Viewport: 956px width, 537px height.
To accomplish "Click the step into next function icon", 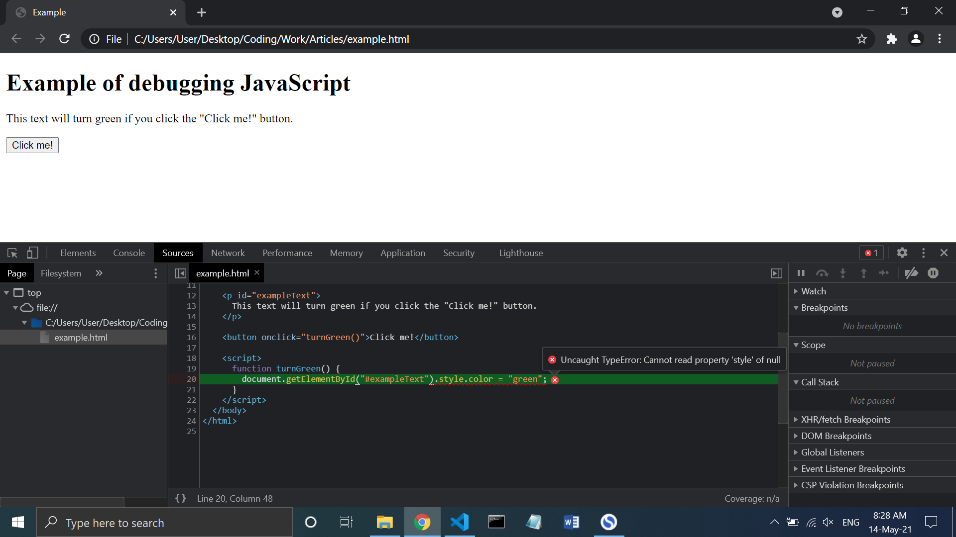I will (843, 273).
